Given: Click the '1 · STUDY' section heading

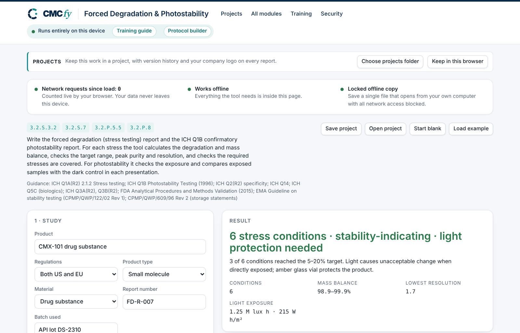Looking at the screenshot, I should [x=48, y=221].
